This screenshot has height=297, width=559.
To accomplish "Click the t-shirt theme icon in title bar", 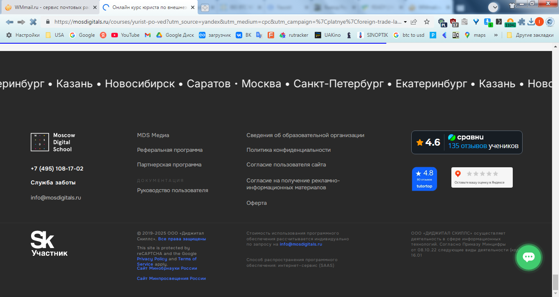I will tap(512, 6).
